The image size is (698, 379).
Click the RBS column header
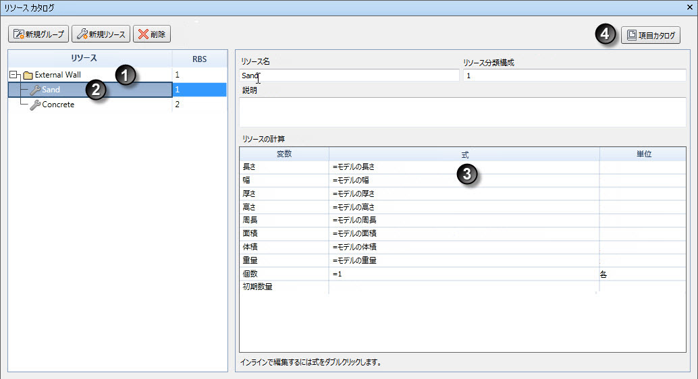point(199,59)
